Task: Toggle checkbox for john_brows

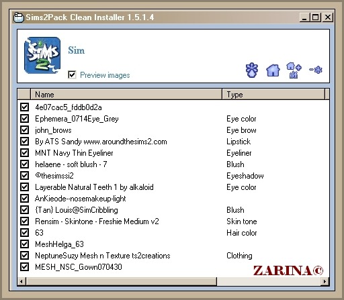Action: 24,130
